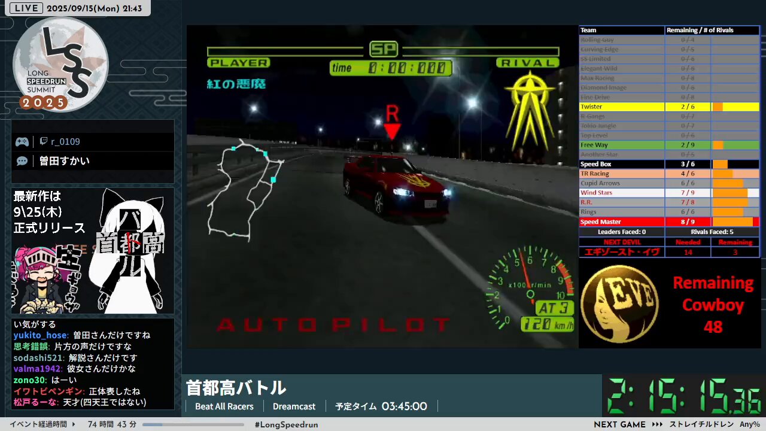Viewport: 766px width, 431px height.
Task: Click the rival name 紅の悪魔
Action: pyautogui.click(x=237, y=84)
